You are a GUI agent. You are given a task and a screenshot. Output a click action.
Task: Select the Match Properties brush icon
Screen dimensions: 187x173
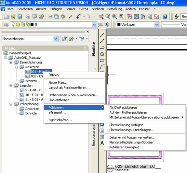pos(70,17)
